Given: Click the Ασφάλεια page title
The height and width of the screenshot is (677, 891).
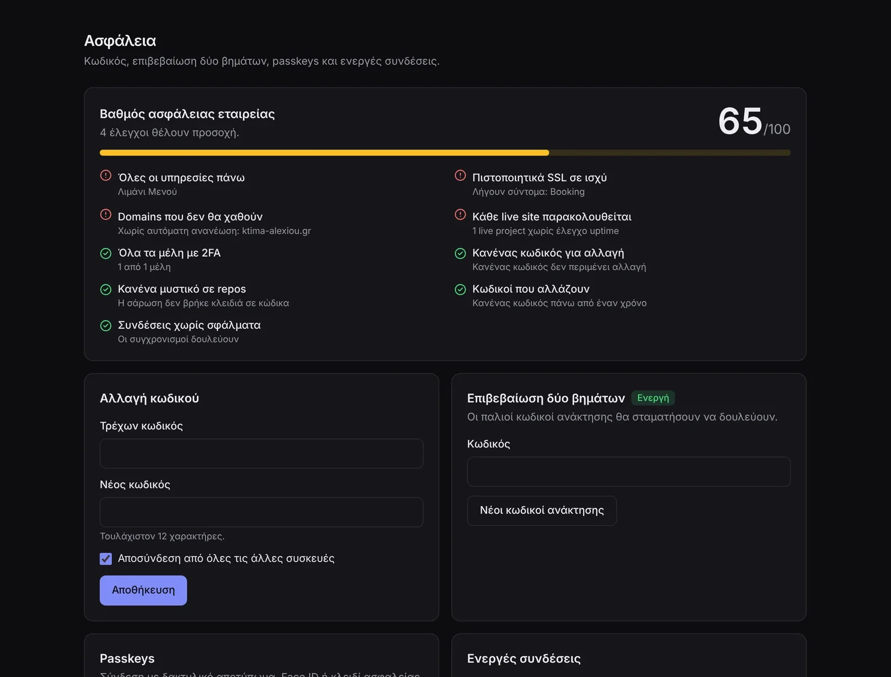Looking at the screenshot, I should pyautogui.click(x=120, y=41).
